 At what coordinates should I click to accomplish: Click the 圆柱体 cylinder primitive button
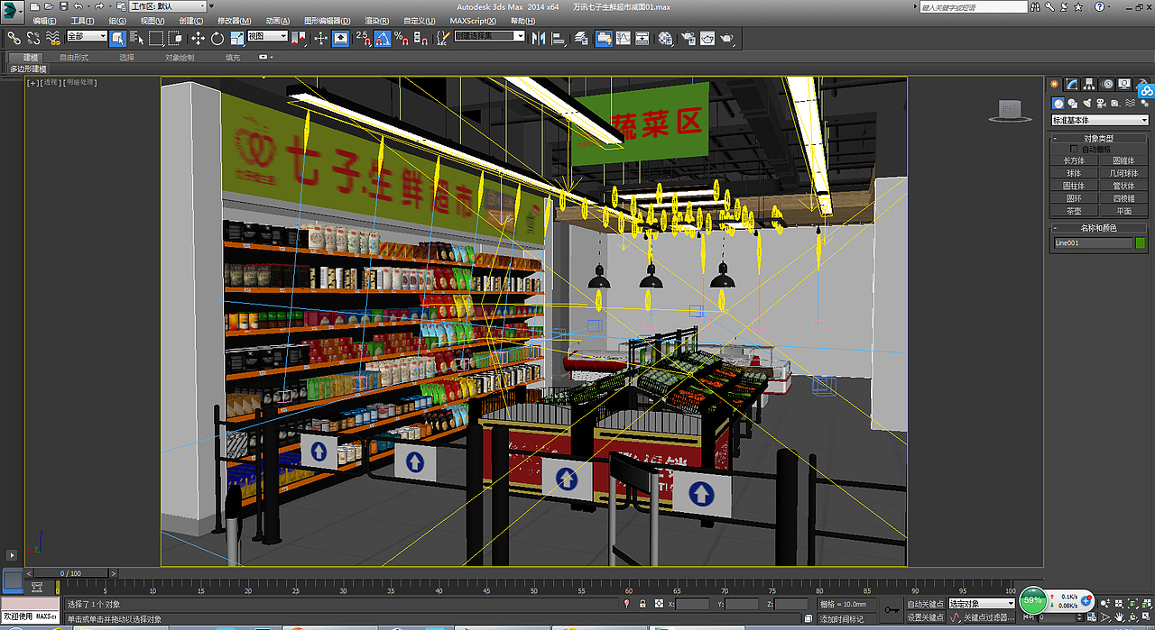pyautogui.click(x=1074, y=186)
